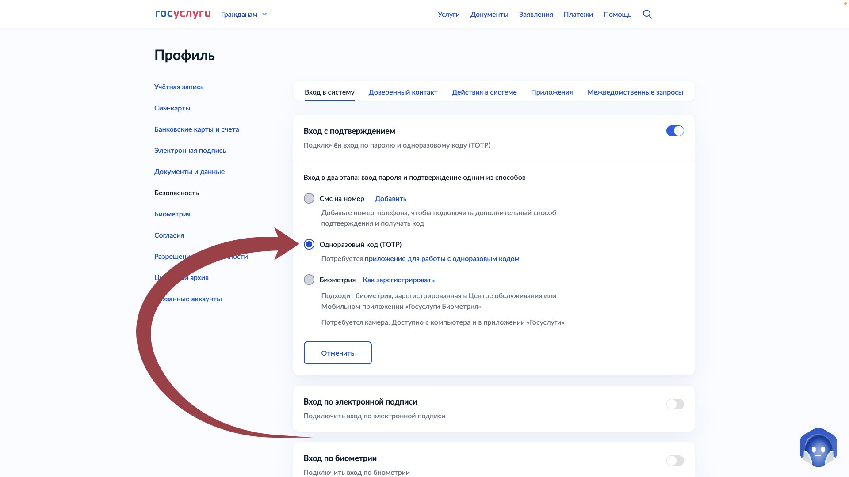Click Добавить next to Смс на номер

pos(390,198)
